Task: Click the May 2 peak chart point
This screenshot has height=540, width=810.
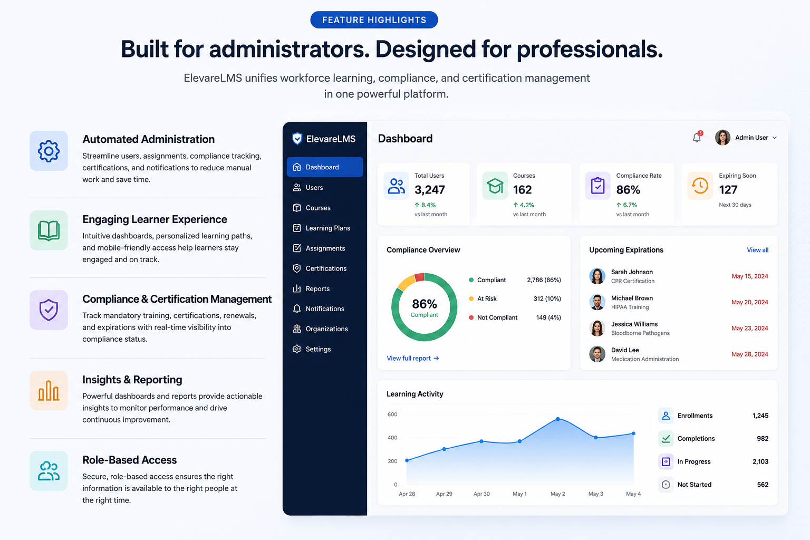Action: point(558,419)
